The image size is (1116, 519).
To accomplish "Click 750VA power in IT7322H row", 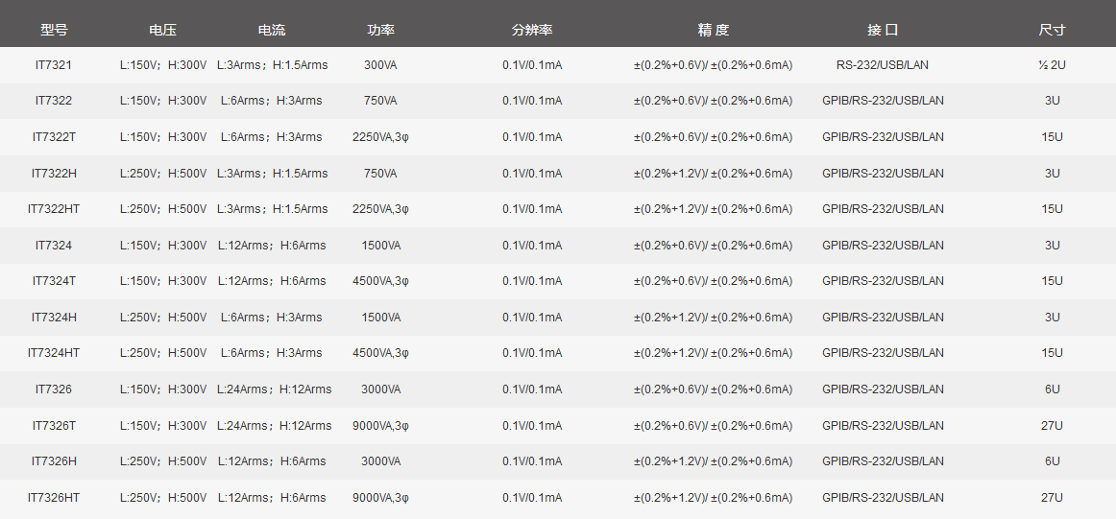I will click(x=380, y=174).
